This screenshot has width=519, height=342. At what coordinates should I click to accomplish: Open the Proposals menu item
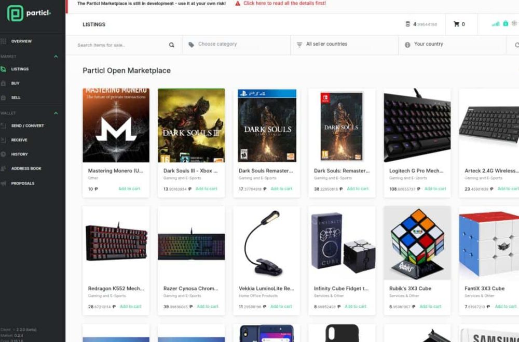[x=22, y=183]
